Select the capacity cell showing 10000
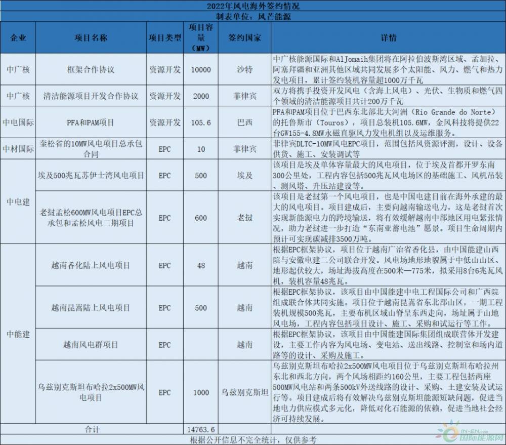 coord(201,69)
